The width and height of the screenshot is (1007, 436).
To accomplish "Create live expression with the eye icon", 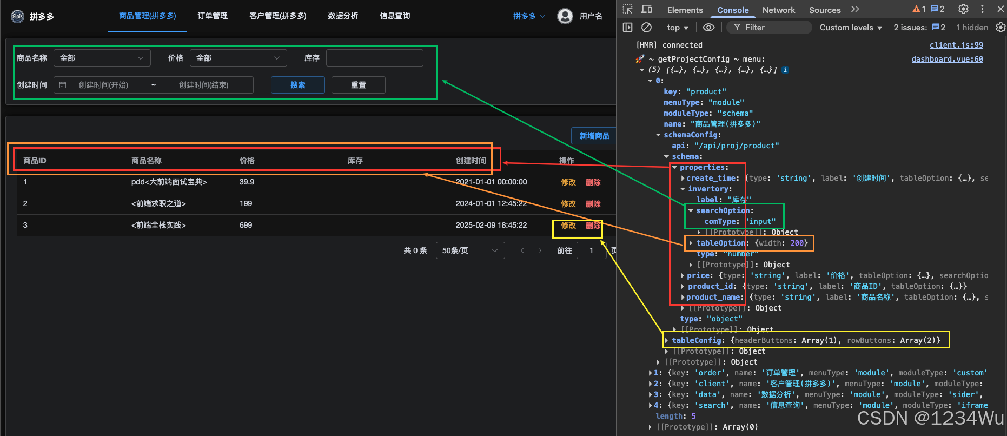I will pyautogui.click(x=708, y=27).
